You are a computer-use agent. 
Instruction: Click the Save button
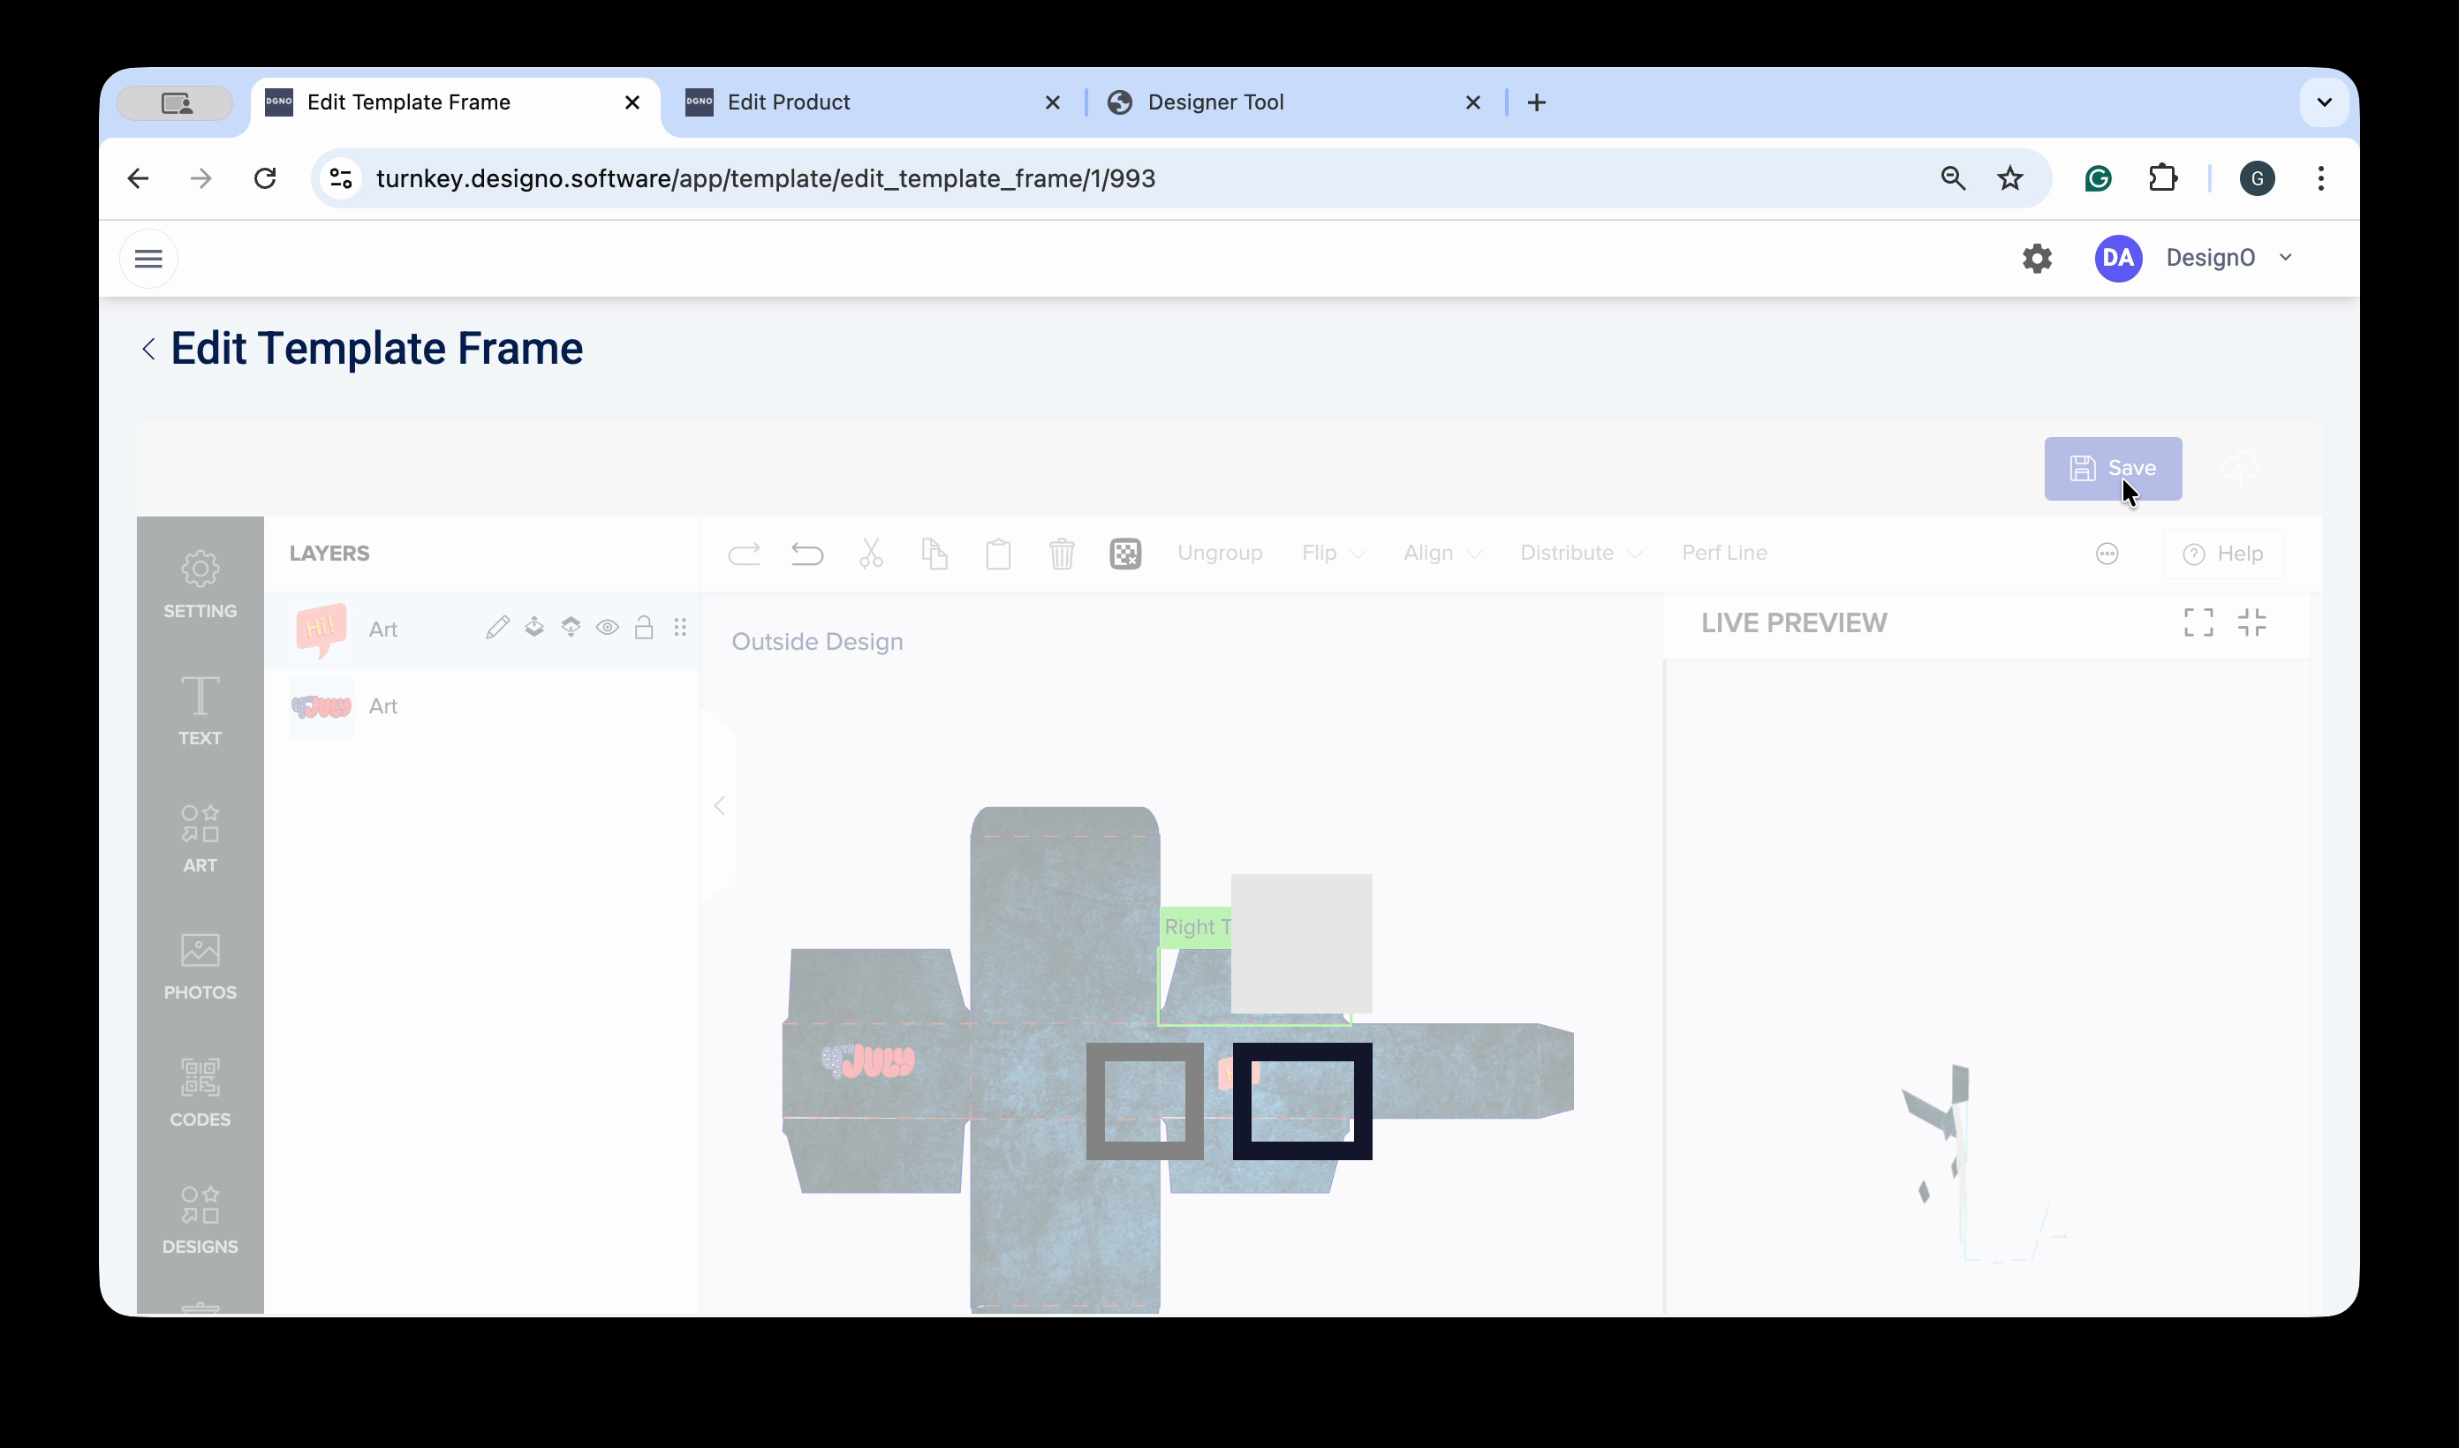pos(2112,468)
